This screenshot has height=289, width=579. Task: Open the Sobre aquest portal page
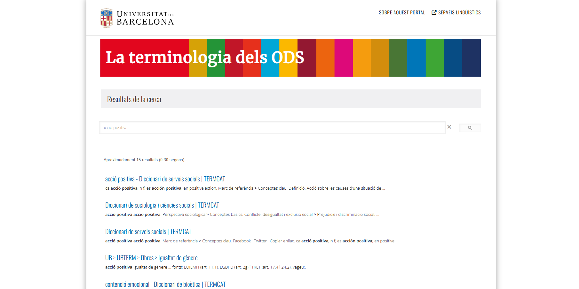(402, 12)
